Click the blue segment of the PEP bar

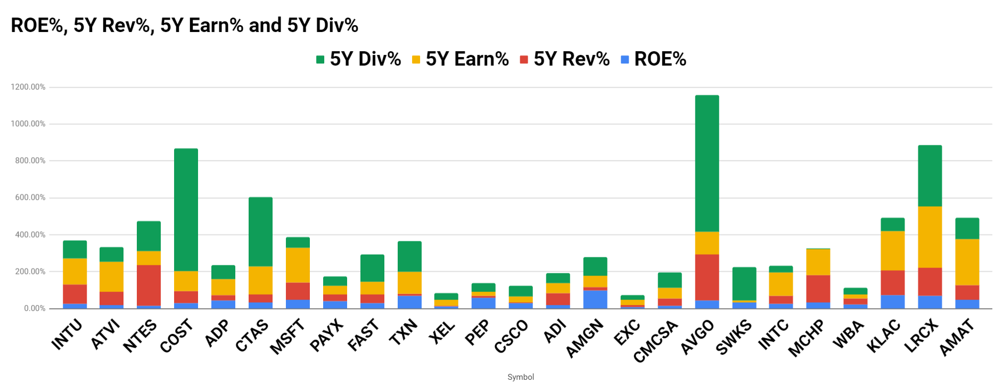[483, 303]
